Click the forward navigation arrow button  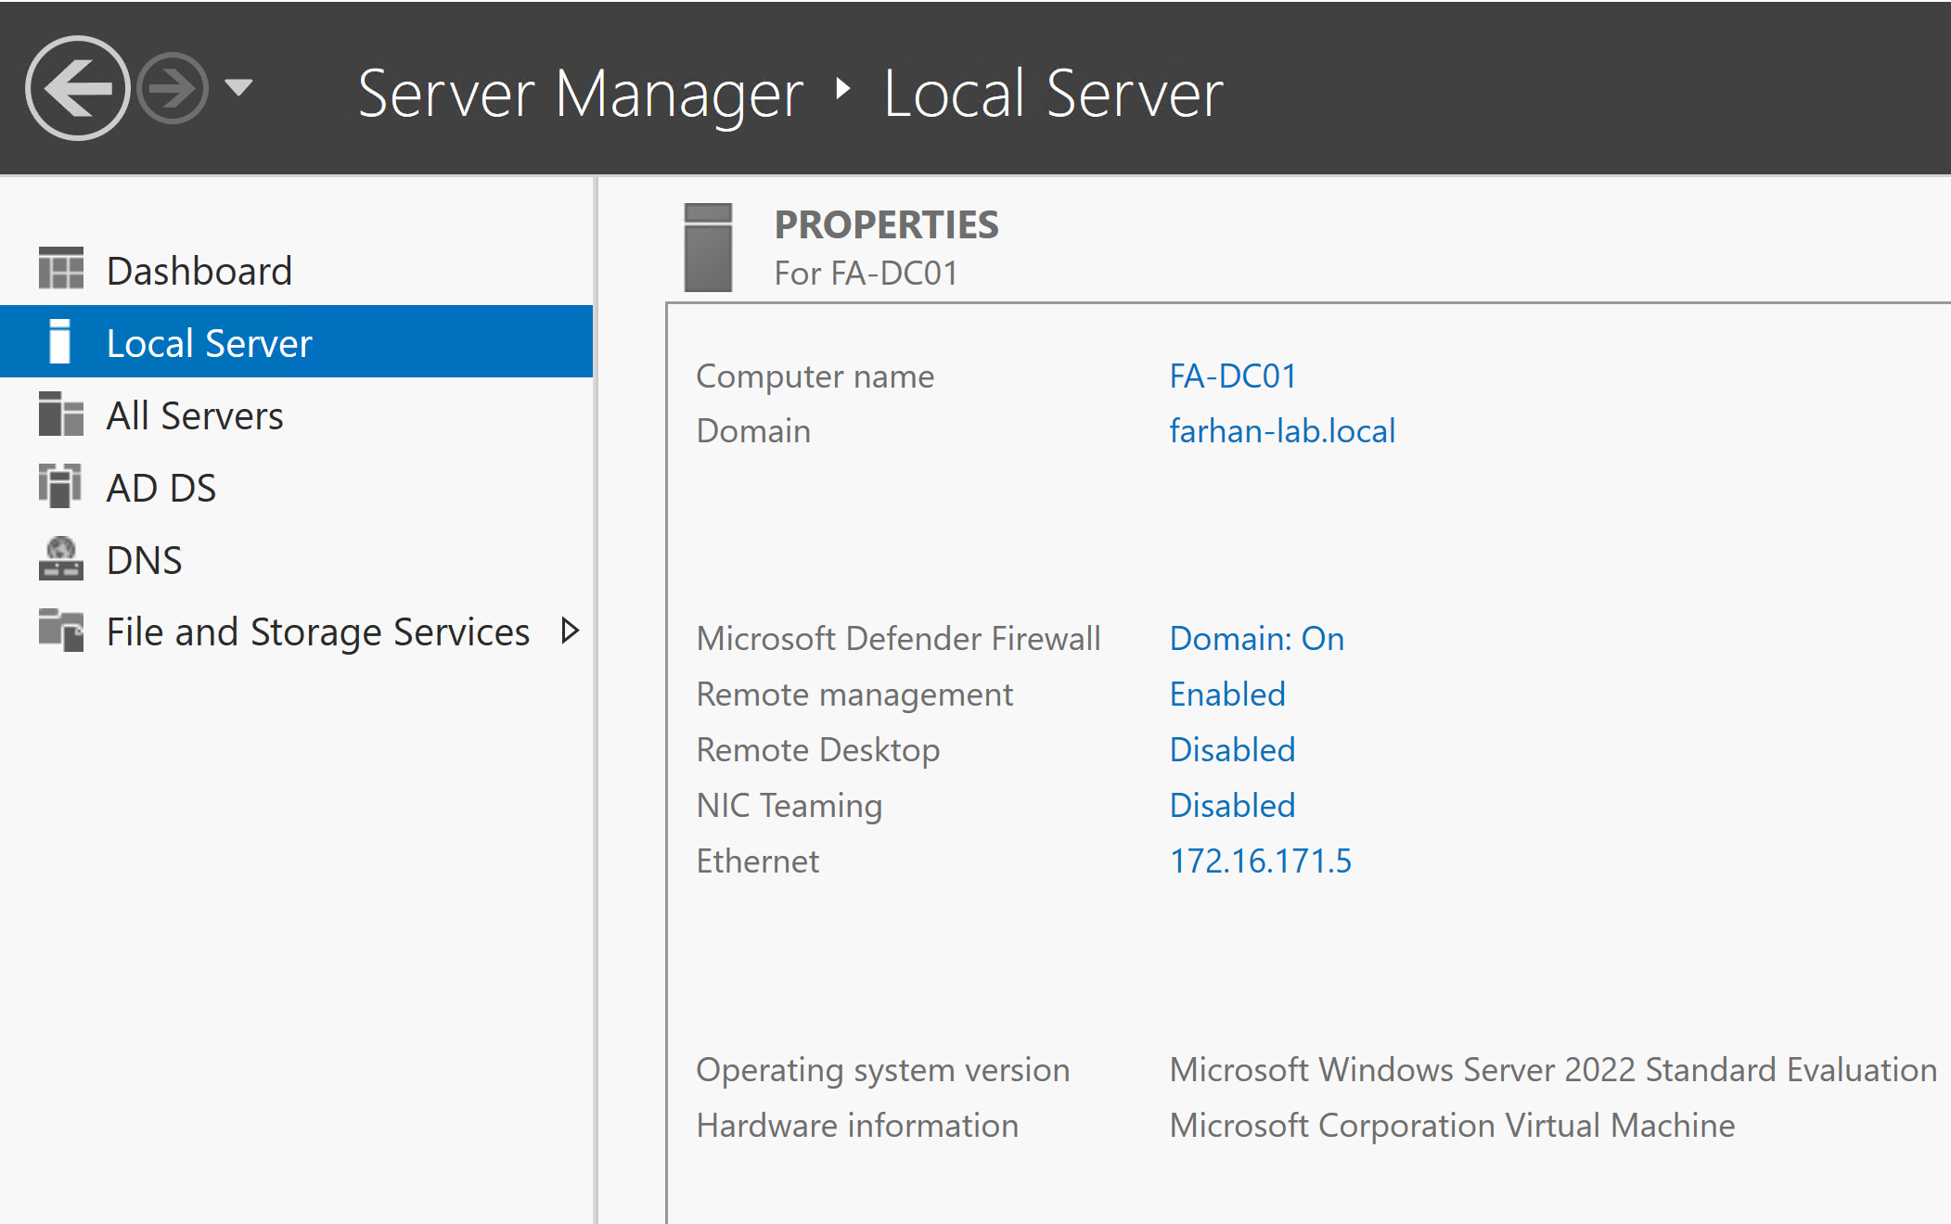pyautogui.click(x=173, y=89)
